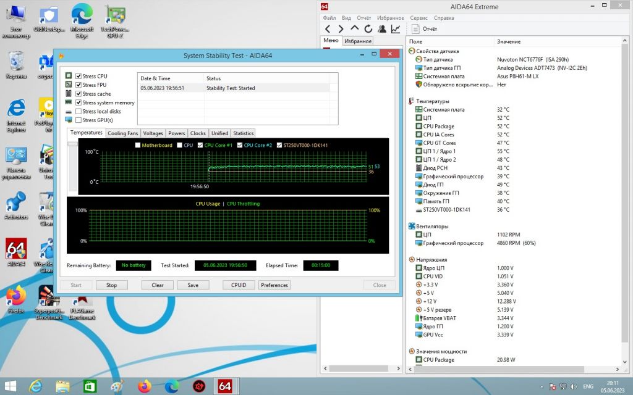Toggle the Stress cache checkbox

click(79, 94)
